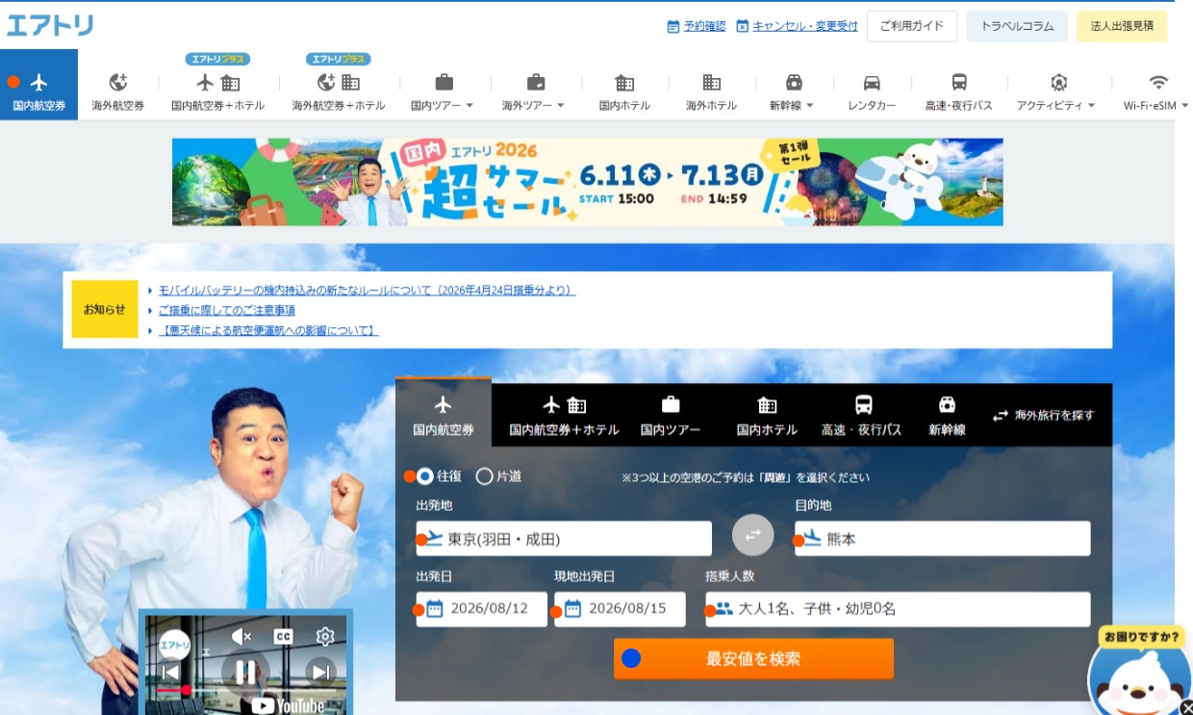
Task: Expand the Wi-Fi・eSIM navigation dropdown
Action: pyautogui.click(x=1157, y=92)
